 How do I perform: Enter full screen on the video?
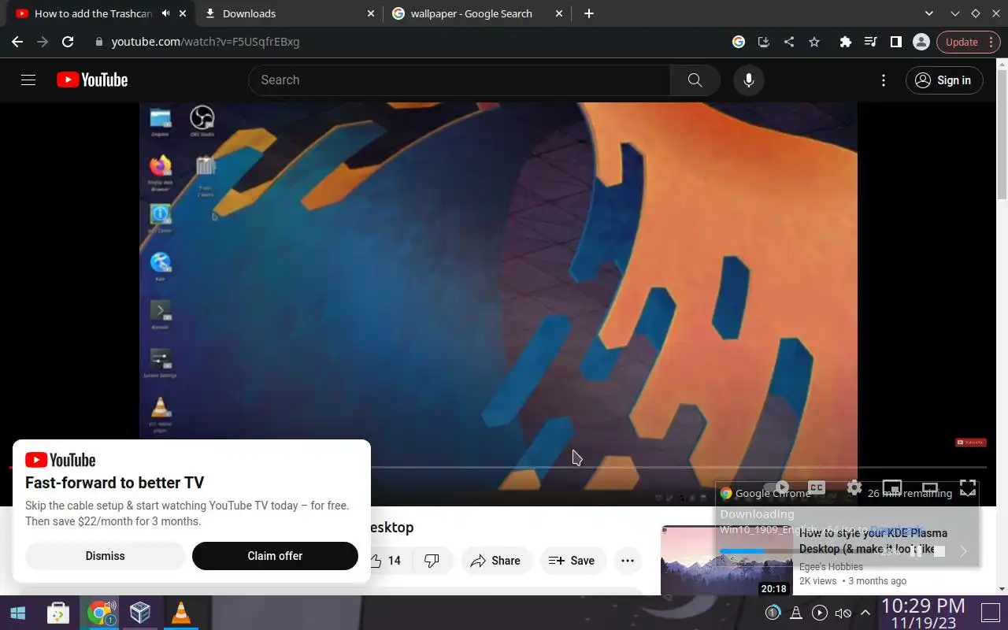968,487
